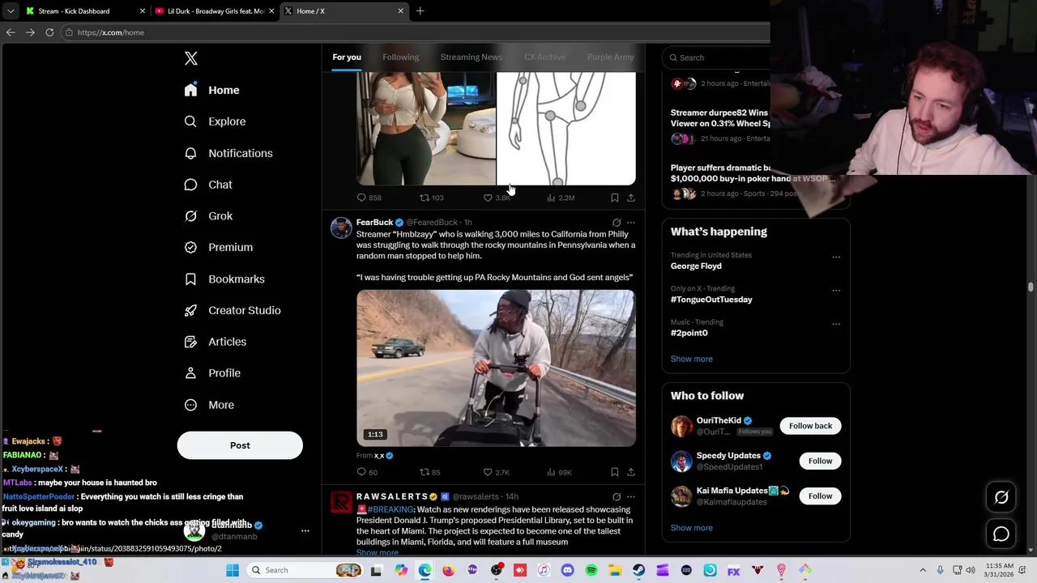Screen dimensions: 1037x583
Task: Reply to FearBuck post with 60 replies
Action: pos(367,472)
